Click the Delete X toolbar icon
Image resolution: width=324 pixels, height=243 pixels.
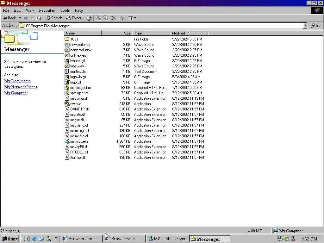[x=114, y=18]
